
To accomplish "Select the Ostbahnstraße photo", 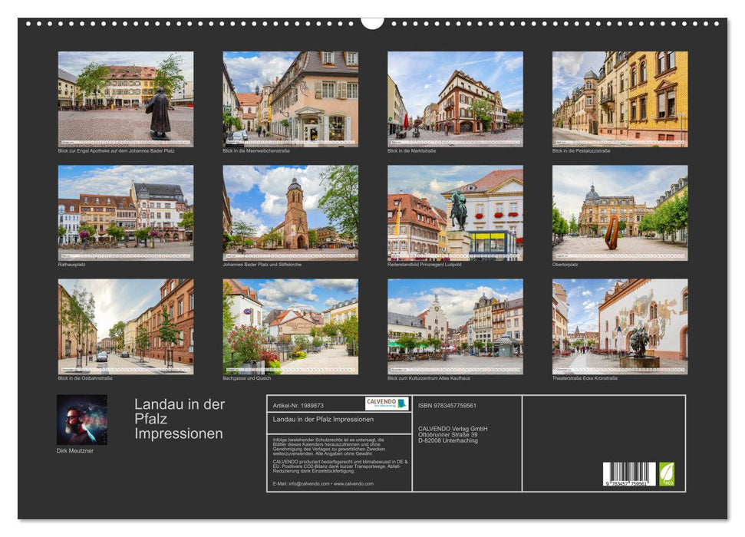I will 126,326.
